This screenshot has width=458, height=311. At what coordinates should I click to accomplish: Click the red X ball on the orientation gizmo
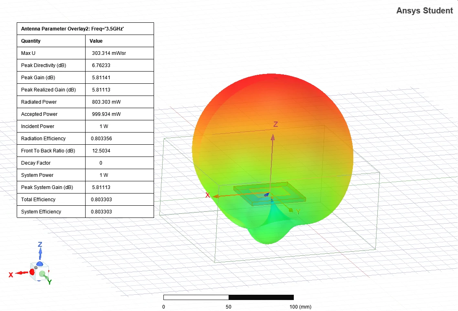[x=32, y=272]
